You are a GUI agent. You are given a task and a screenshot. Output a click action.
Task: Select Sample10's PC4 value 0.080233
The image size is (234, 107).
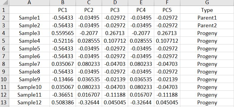click(141, 87)
